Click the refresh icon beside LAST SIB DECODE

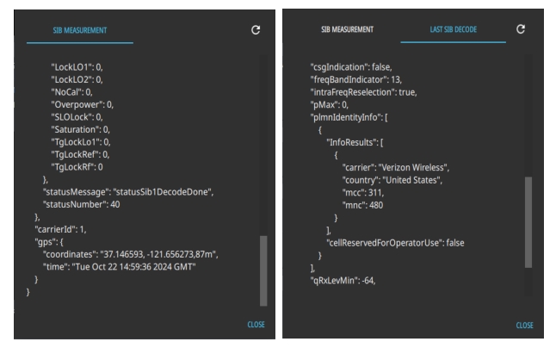coord(521,29)
